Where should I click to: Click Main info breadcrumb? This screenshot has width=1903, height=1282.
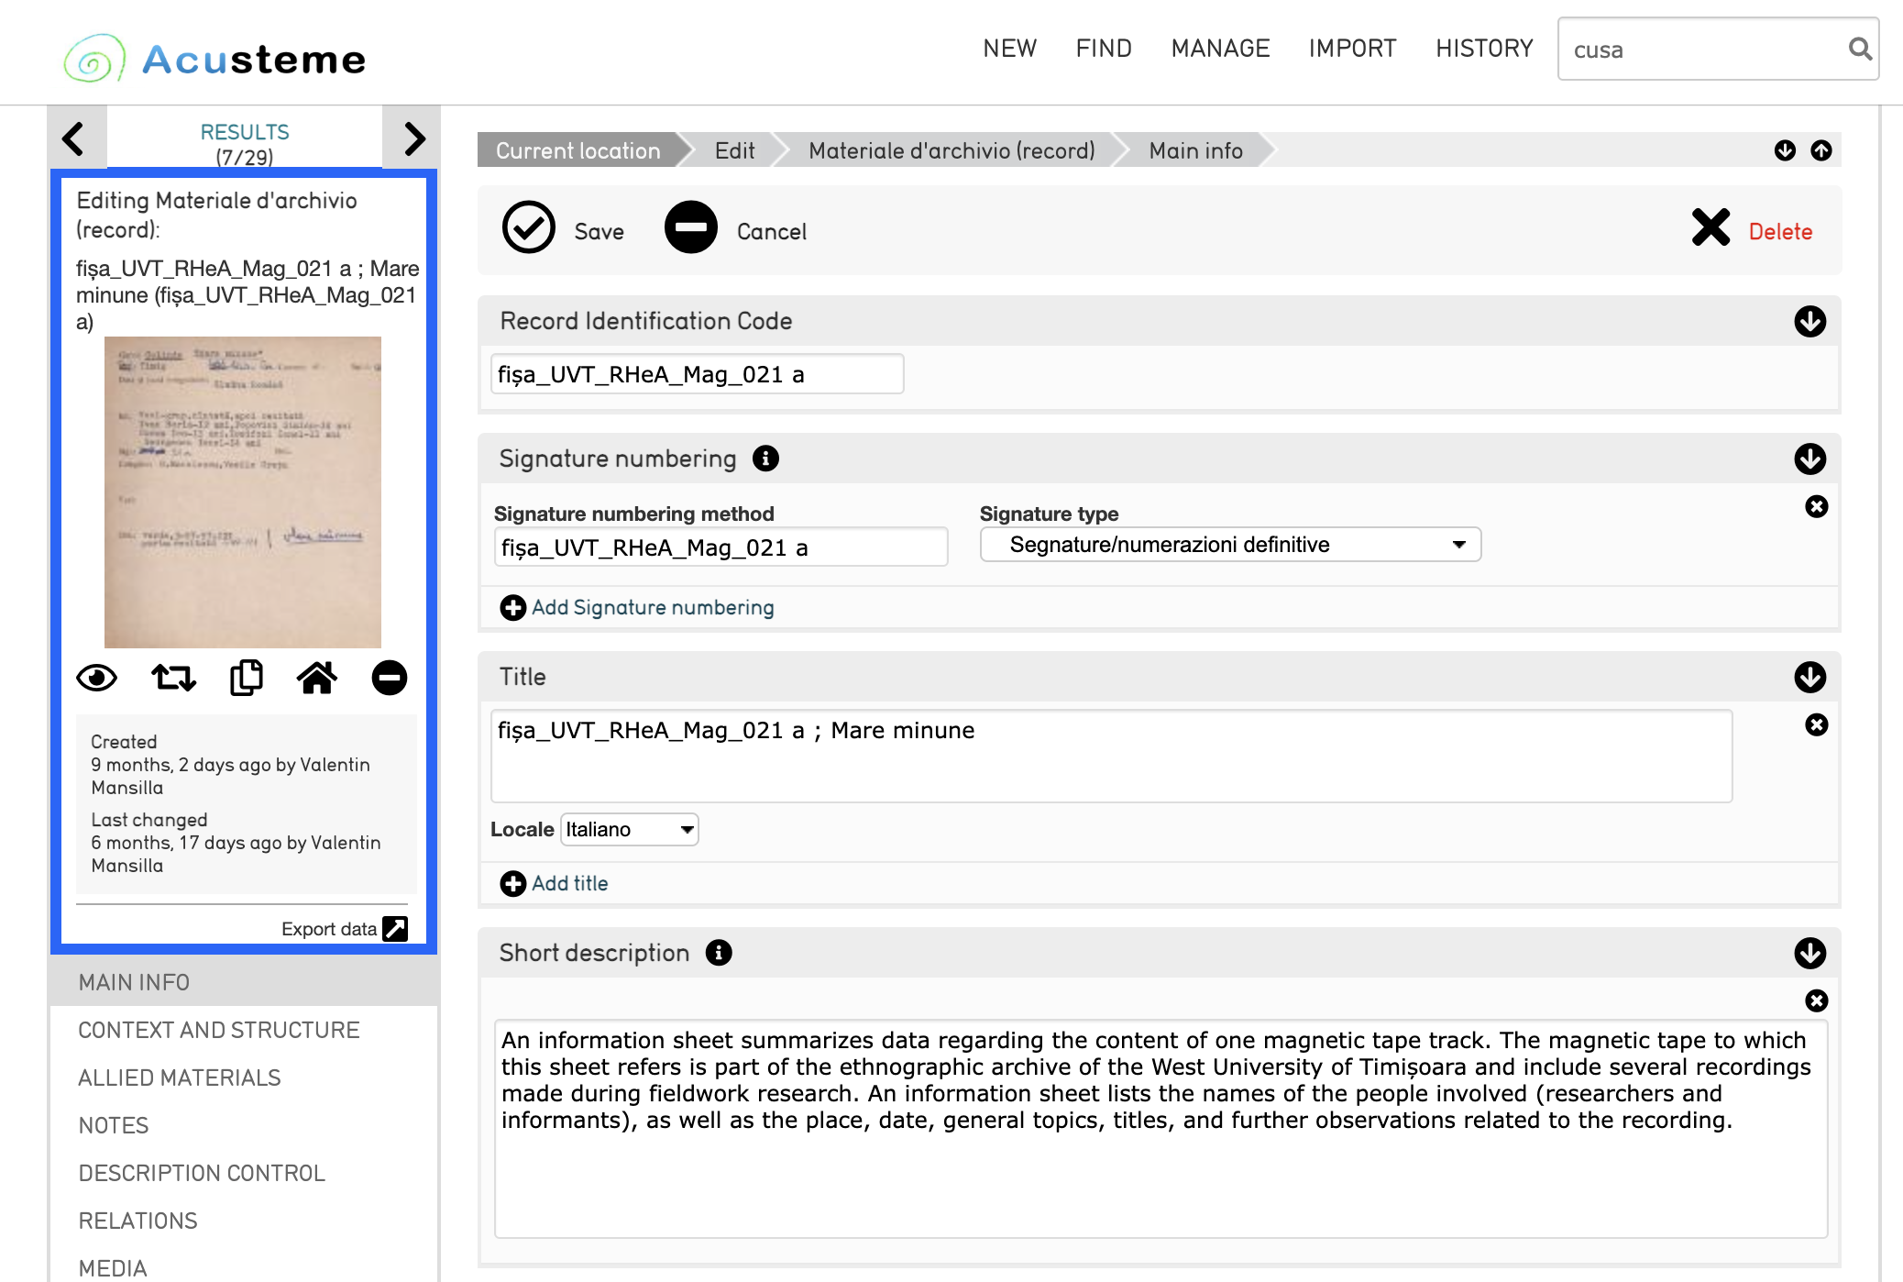click(x=1196, y=150)
